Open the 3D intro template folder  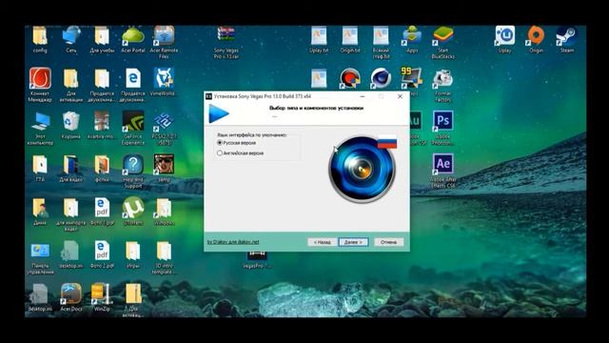[x=164, y=257]
